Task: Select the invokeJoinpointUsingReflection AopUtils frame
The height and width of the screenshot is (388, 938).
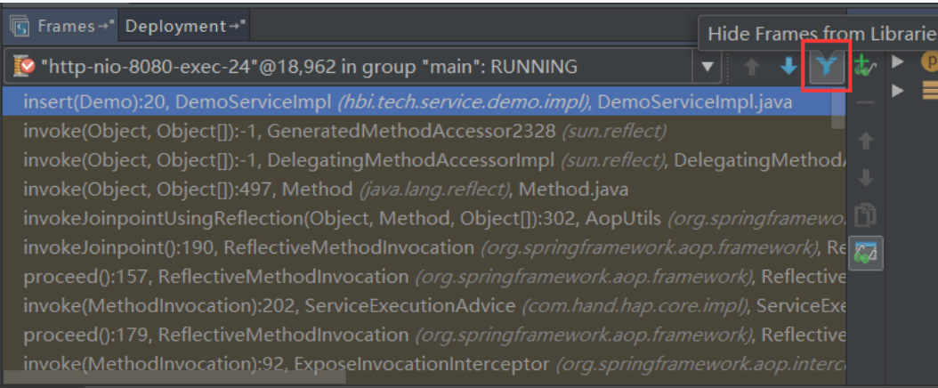Action: tap(425, 219)
